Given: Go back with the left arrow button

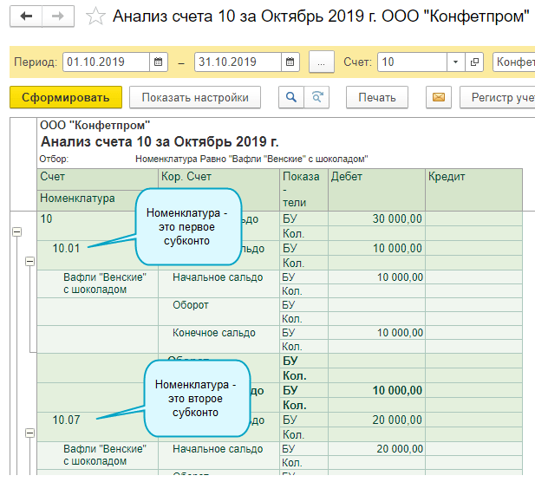Looking at the screenshot, I should tap(26, 16).
